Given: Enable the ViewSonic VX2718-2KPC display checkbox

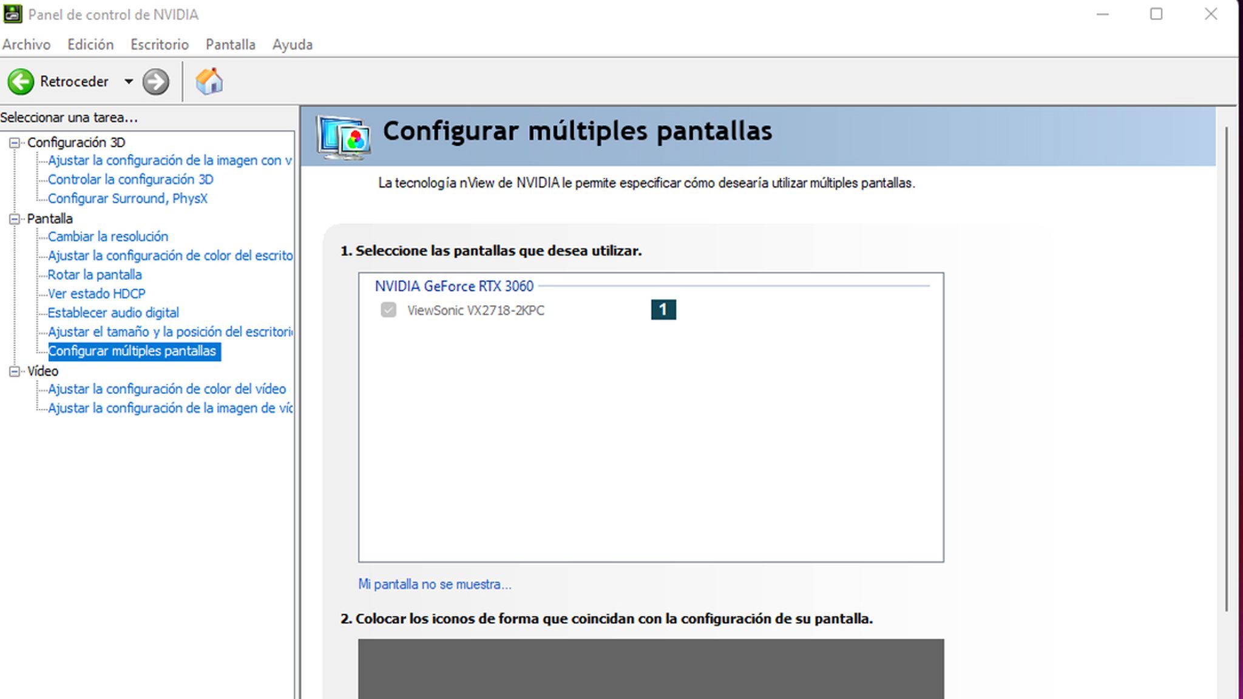Looking at the screenshot, I should (x=389, y=310).
